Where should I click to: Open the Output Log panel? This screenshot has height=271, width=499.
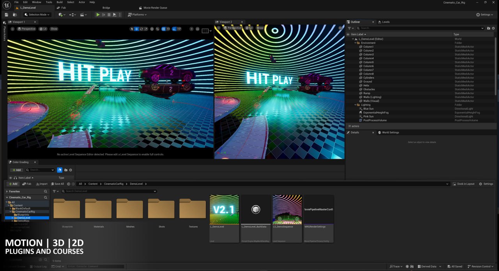(x=38, y=266)
